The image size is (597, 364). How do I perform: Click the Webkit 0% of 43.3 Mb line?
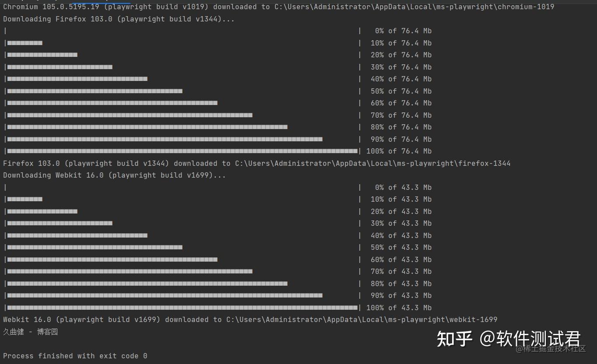click(218, 188)
